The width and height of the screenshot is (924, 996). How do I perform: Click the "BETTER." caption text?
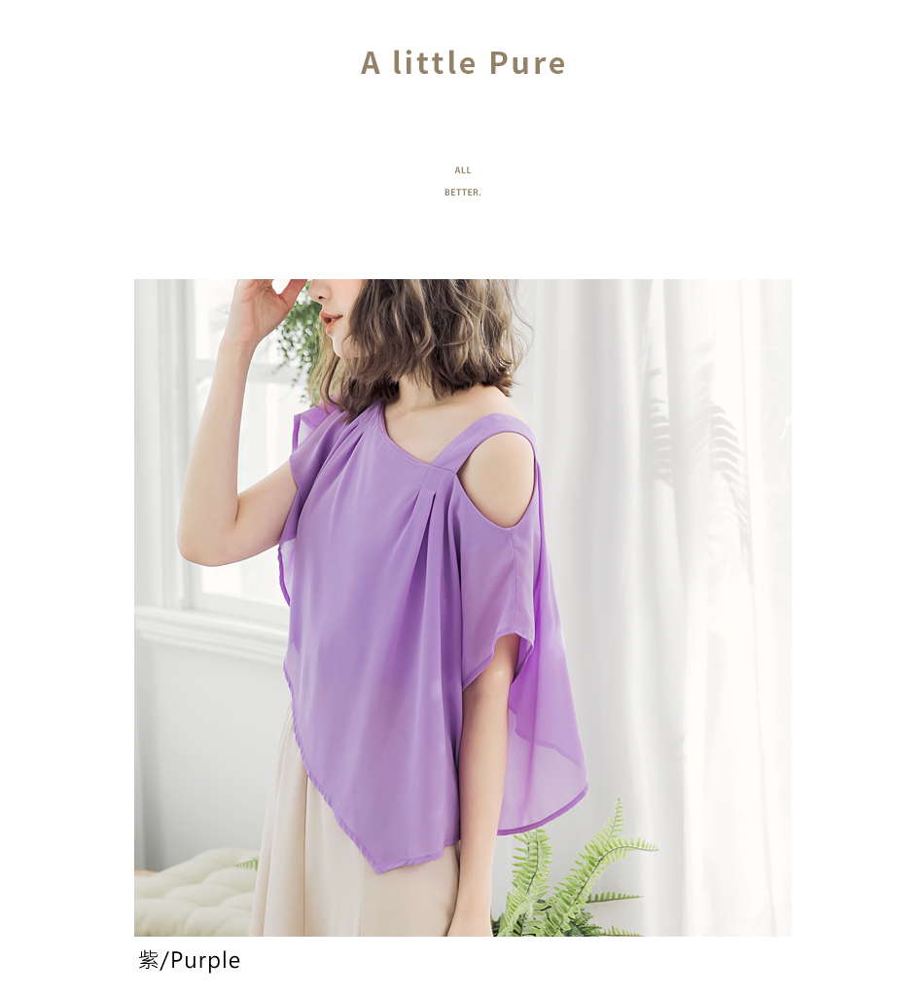tap(463, 193)
